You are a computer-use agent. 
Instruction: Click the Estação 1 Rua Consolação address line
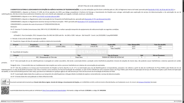point(65,35)
